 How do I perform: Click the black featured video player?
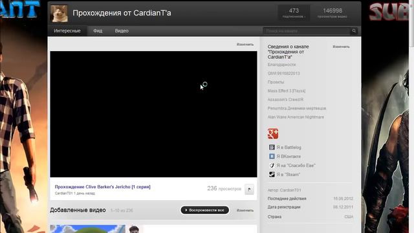(x=153, y=114)
